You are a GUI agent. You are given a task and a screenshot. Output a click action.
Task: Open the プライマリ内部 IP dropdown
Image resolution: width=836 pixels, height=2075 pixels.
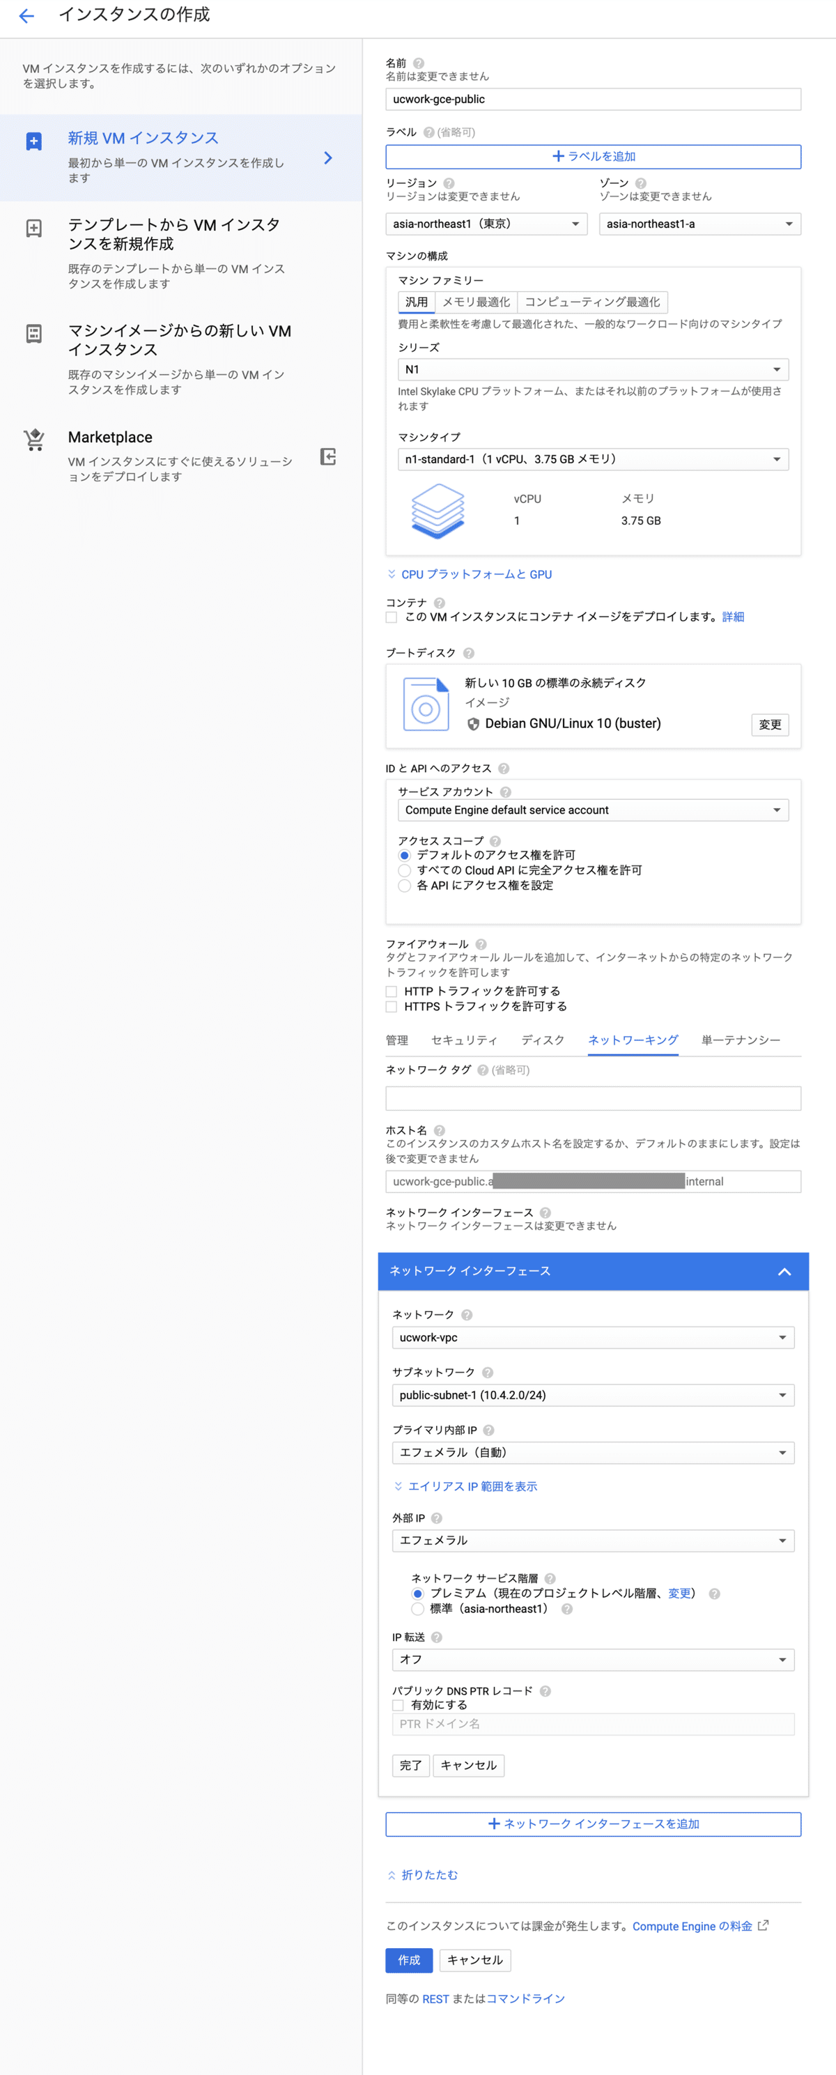[x=593, y=1453]
